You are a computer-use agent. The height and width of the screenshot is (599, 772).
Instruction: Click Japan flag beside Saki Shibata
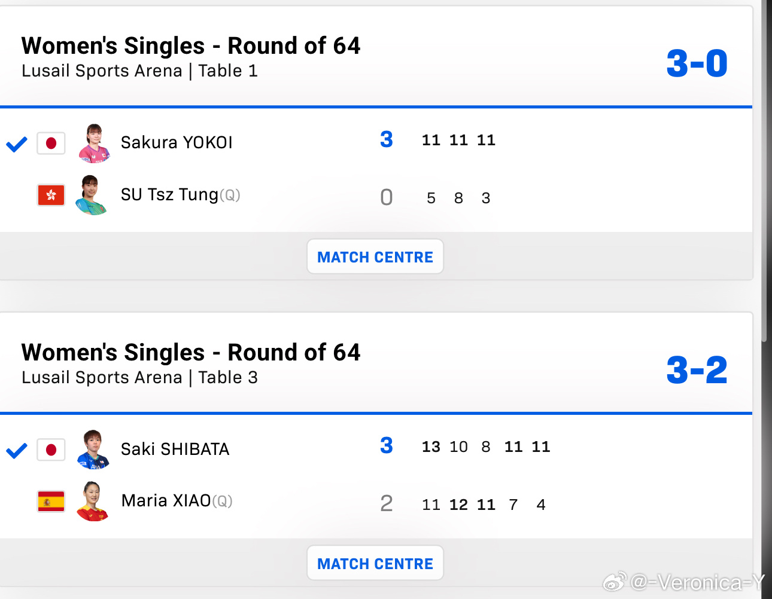tap(51, 450)
